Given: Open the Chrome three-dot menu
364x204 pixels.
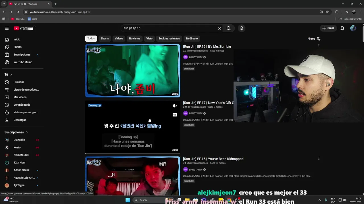Looking at the screenshot, I should coord(360,12).
